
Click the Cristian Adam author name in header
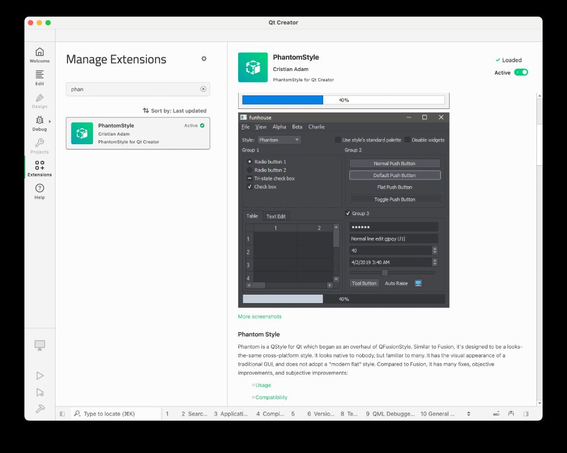290,69
